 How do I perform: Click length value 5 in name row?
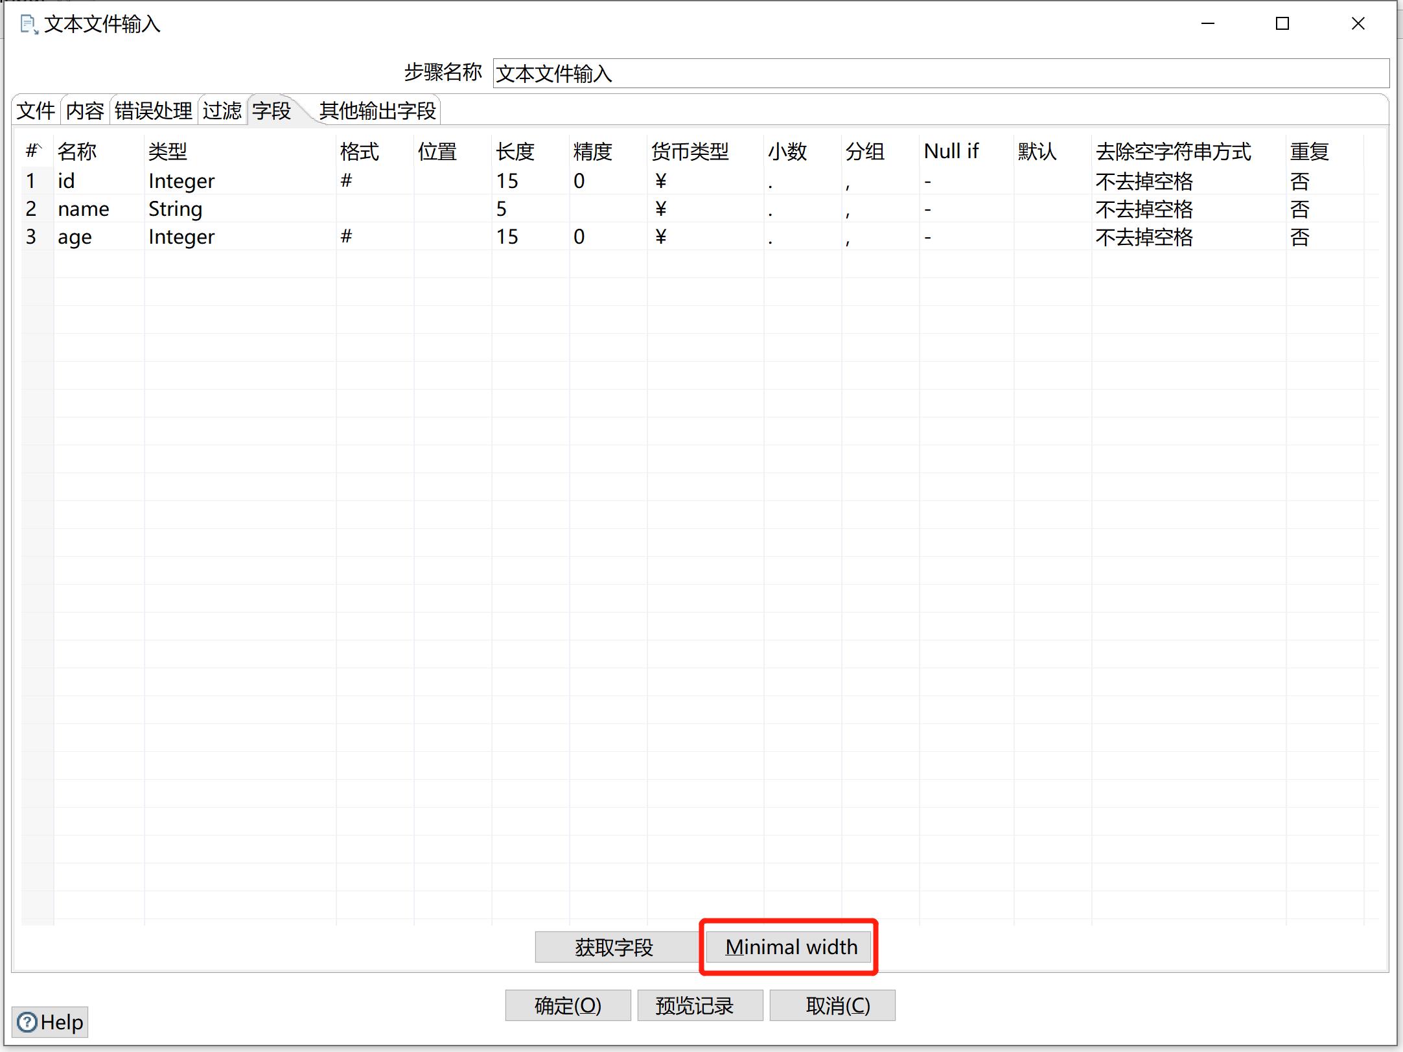click(x=531, y=209)
